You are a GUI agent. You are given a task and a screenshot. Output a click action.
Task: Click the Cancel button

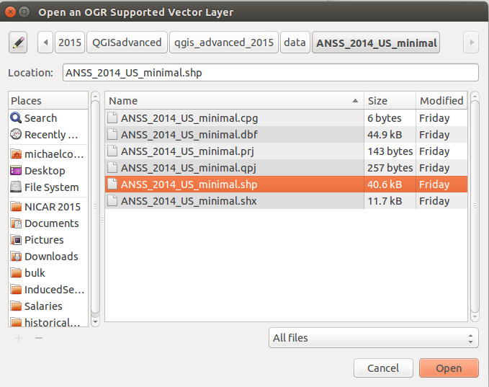(x=383, y=368)
